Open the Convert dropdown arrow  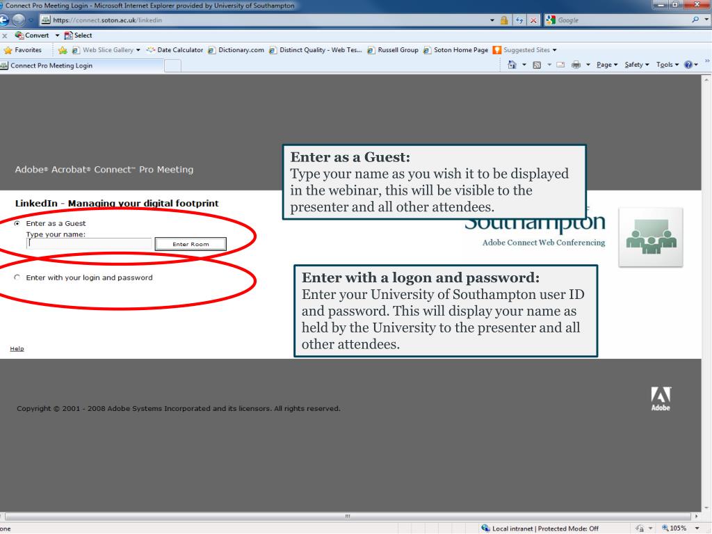(x=57, y=35)
